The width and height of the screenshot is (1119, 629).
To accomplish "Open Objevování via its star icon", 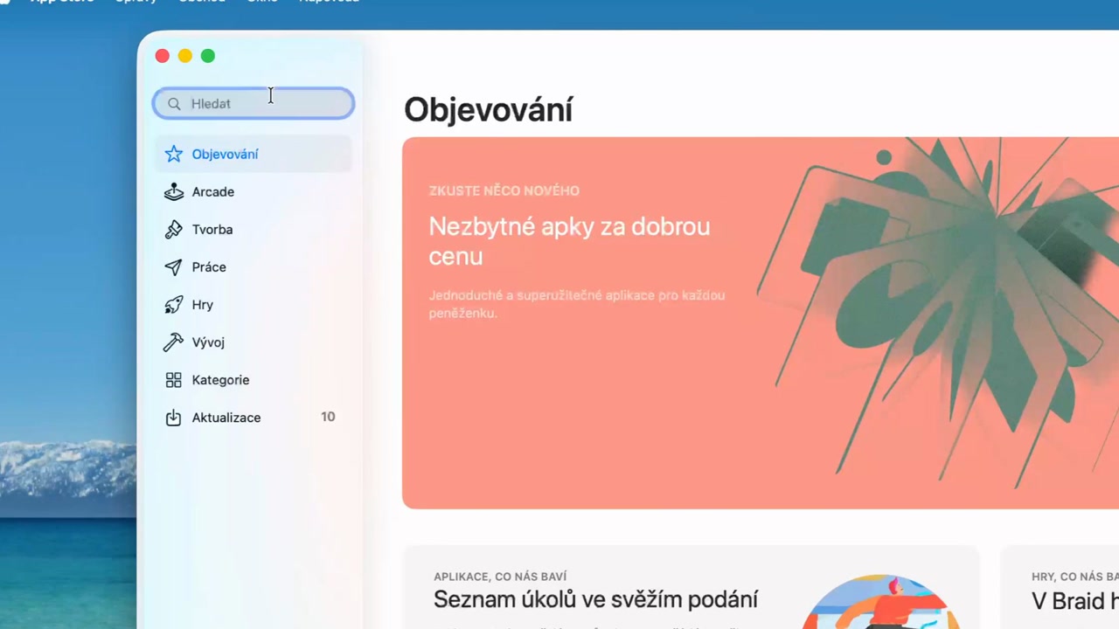I will point(174,155).
